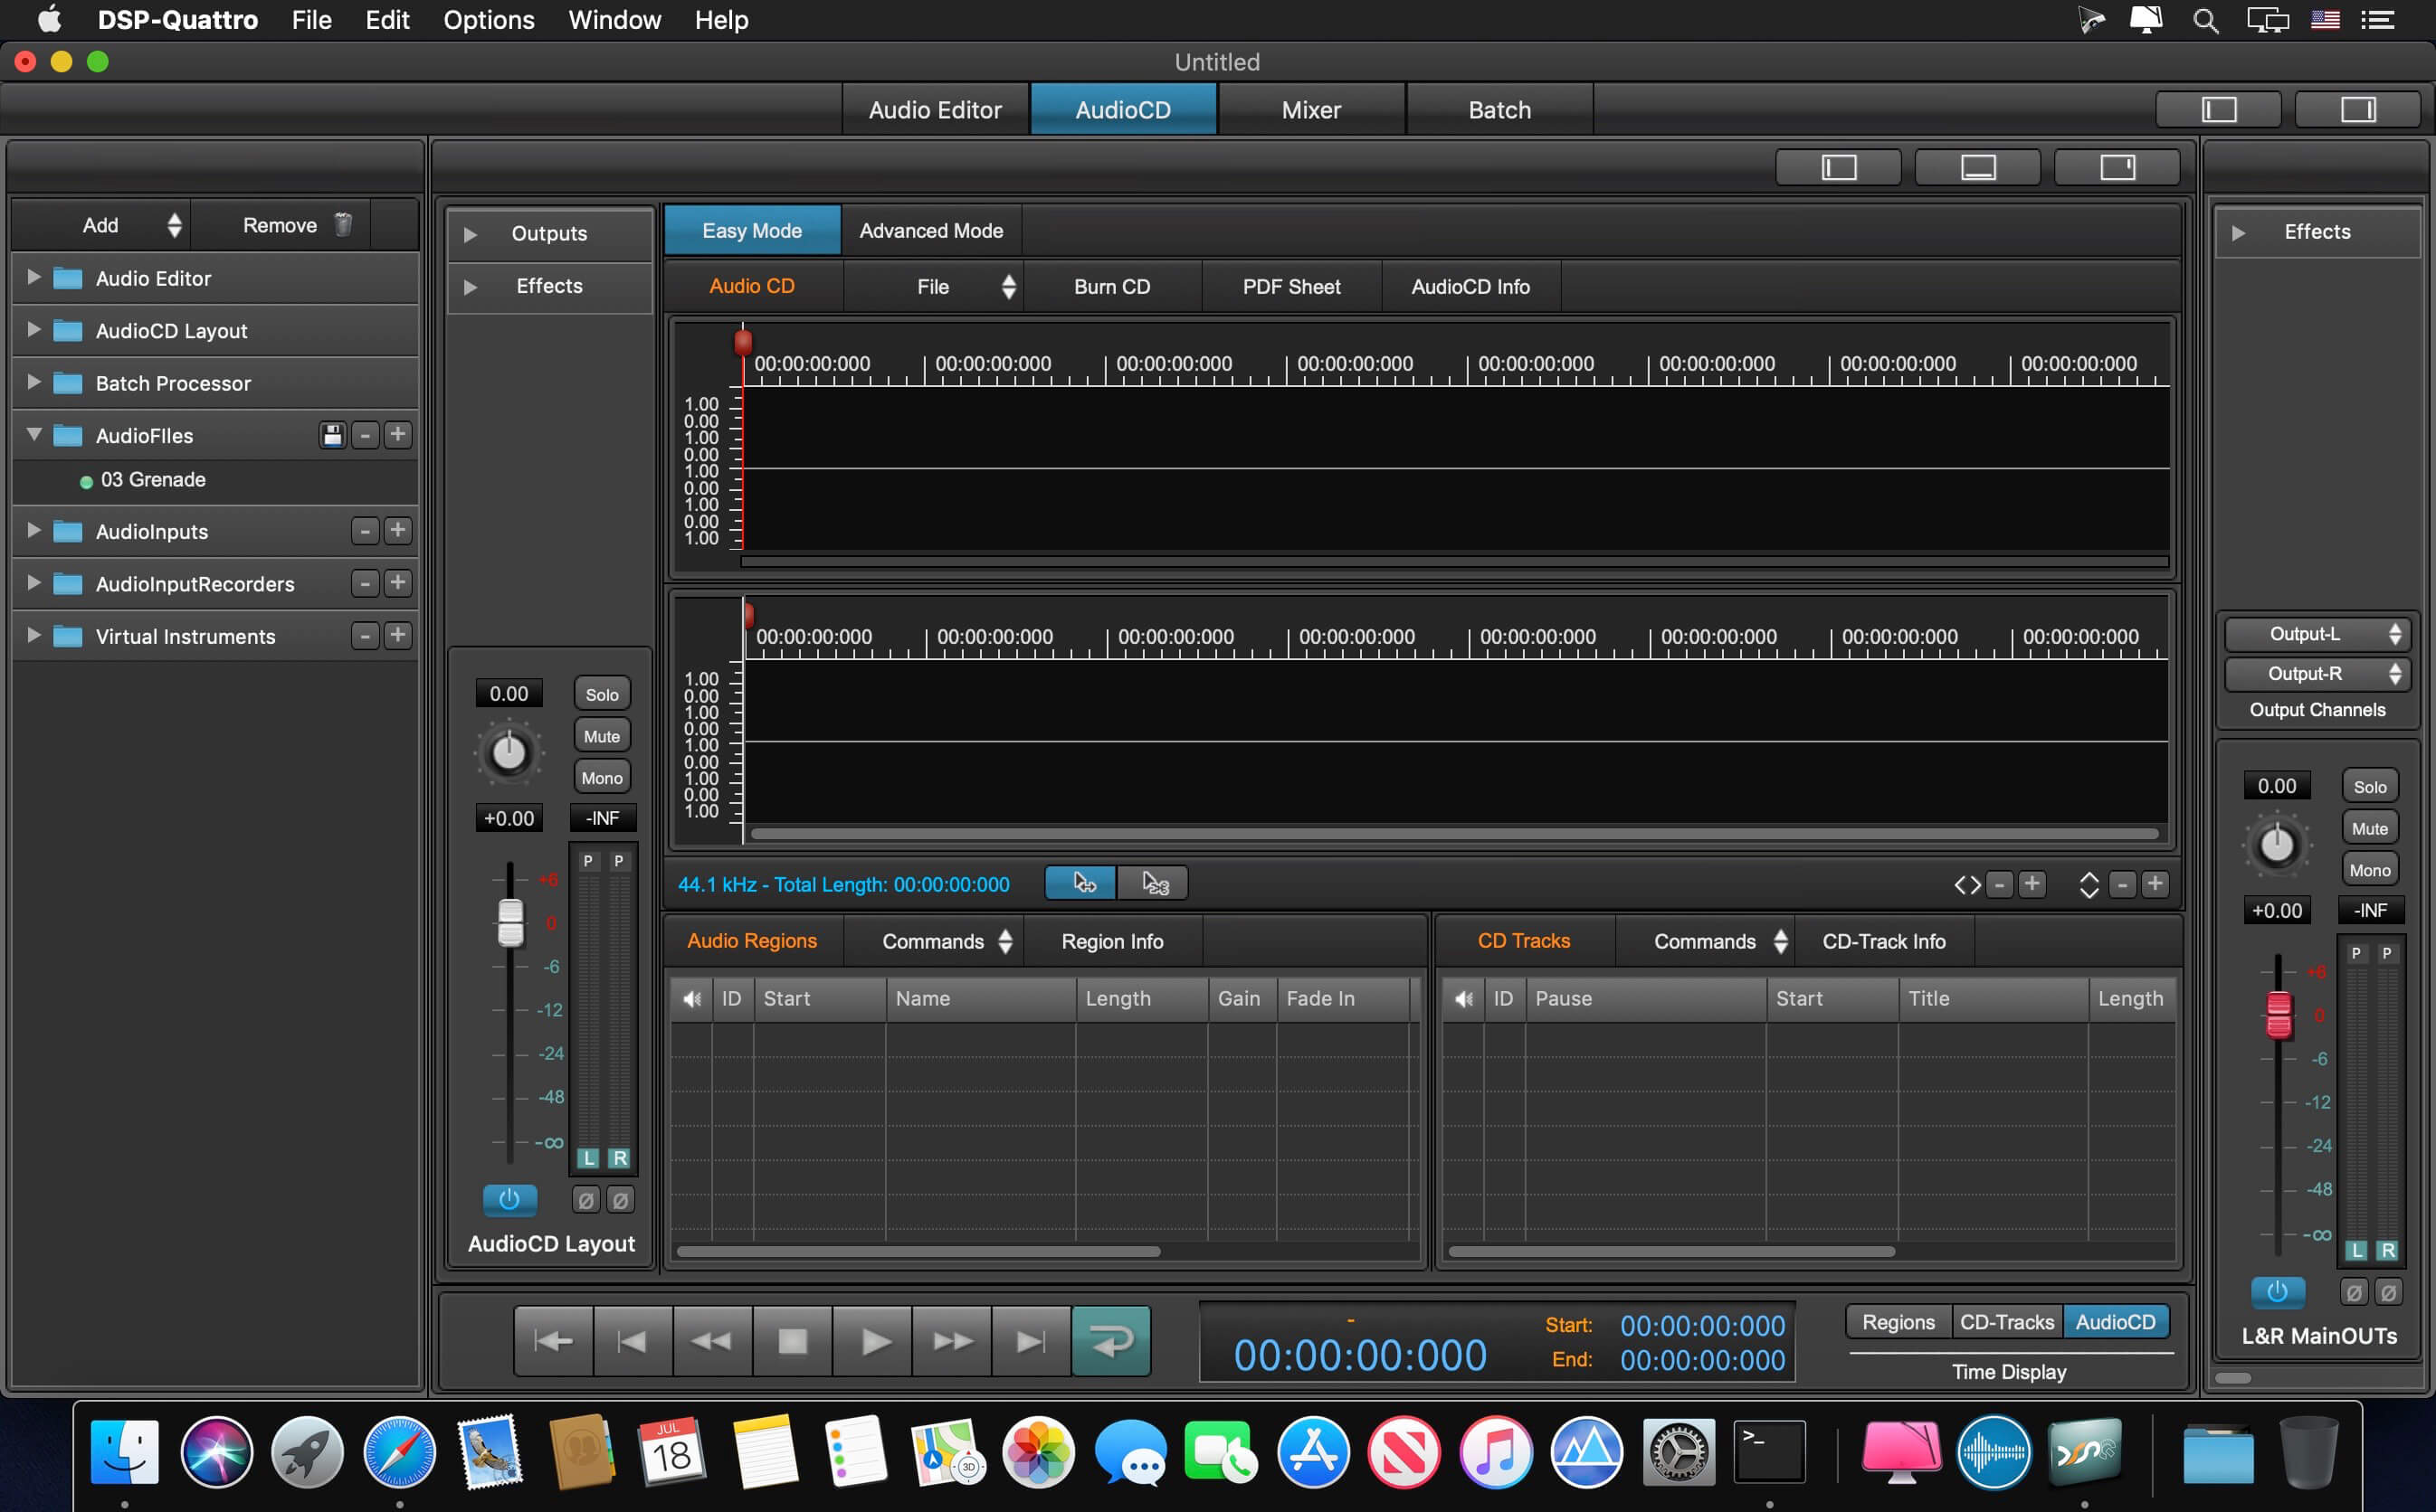Viewport: 2436px width, 1512px height.
Task: Click the rewind transport button
Action: [712, 1341]
